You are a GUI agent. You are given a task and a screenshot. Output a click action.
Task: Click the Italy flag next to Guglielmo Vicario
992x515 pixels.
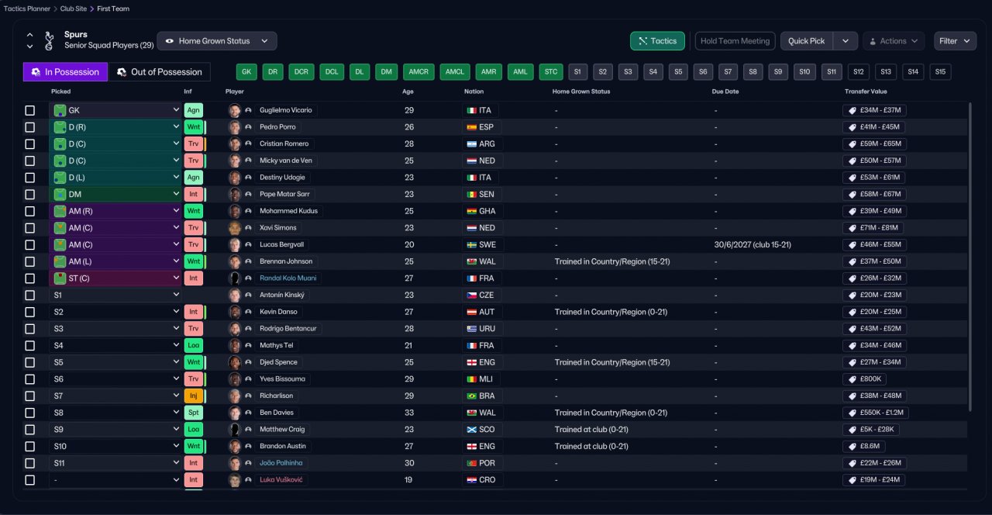pos(471,111)
